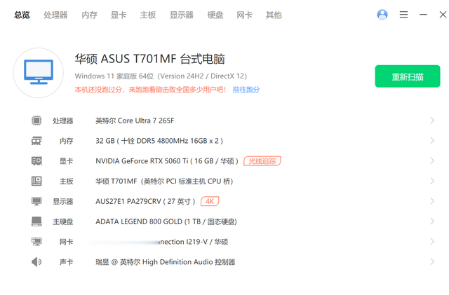Switch to the 内存 tab
Screen dimensions: 449x295
tap(89, 15)
